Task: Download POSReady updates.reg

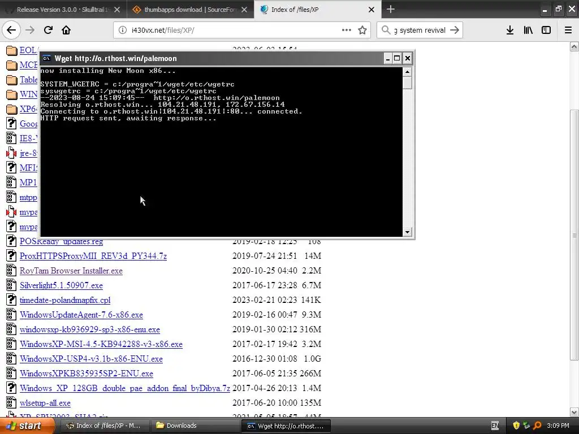Action: 61,241
